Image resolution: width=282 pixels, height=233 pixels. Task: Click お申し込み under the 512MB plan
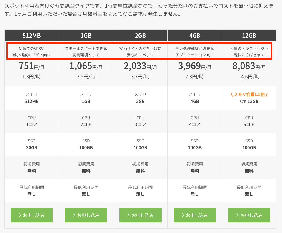31,215
